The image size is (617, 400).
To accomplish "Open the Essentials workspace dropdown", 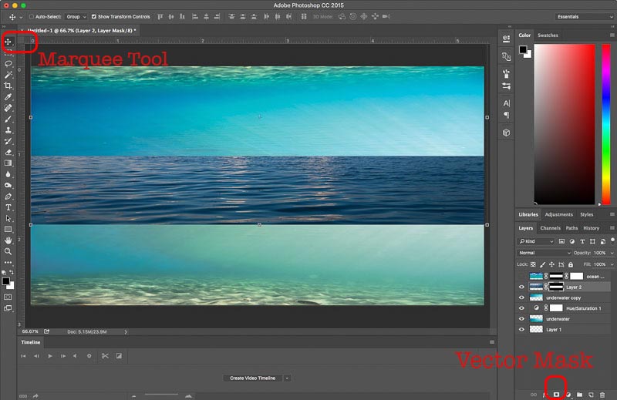I will tap(585, 16).
